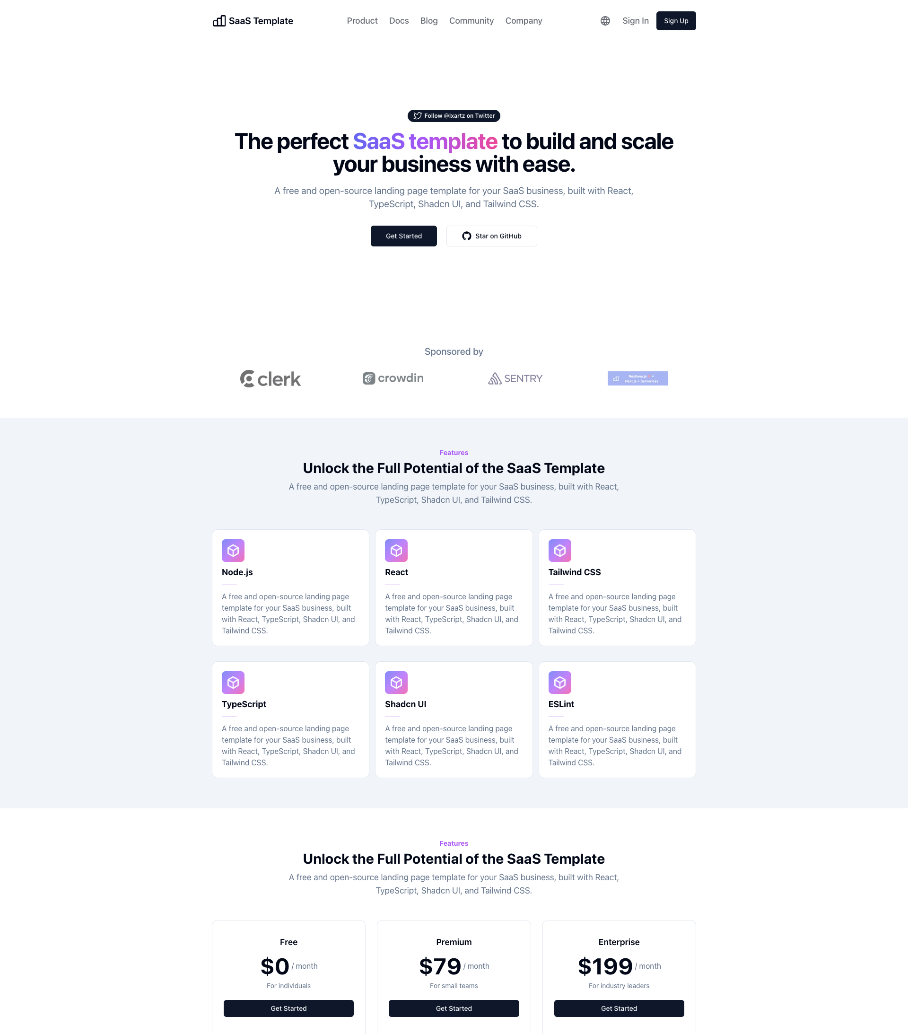Toggle the Sign In button state
Image resolution: width=908 pixels, height=1034 pixels.
point(635,20)
